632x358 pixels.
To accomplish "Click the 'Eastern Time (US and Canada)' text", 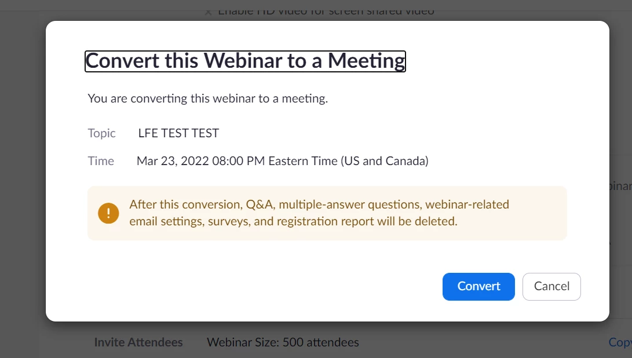I will click(x=348, y=161).
